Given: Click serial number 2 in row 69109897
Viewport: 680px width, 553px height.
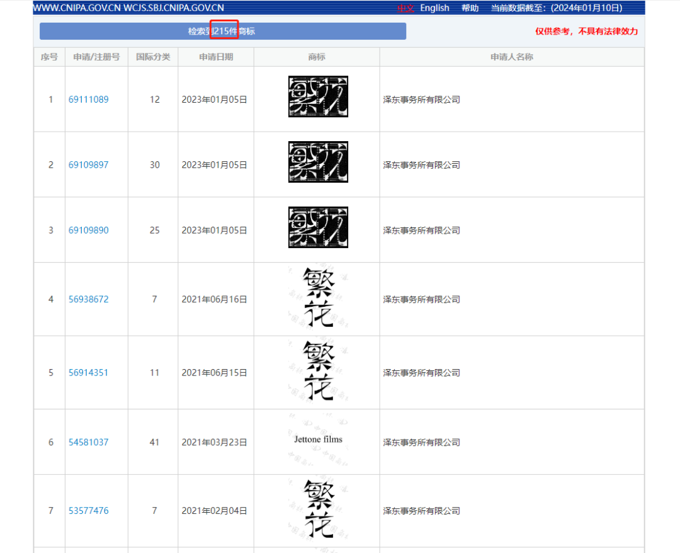Looking at the screenshot, I should pos(51,165).
